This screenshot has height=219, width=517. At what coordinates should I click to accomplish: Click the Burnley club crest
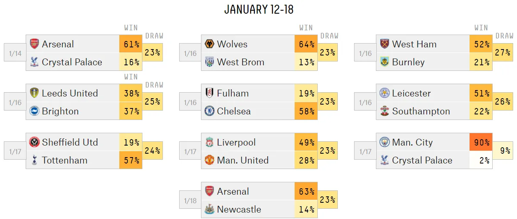[384, 62]
